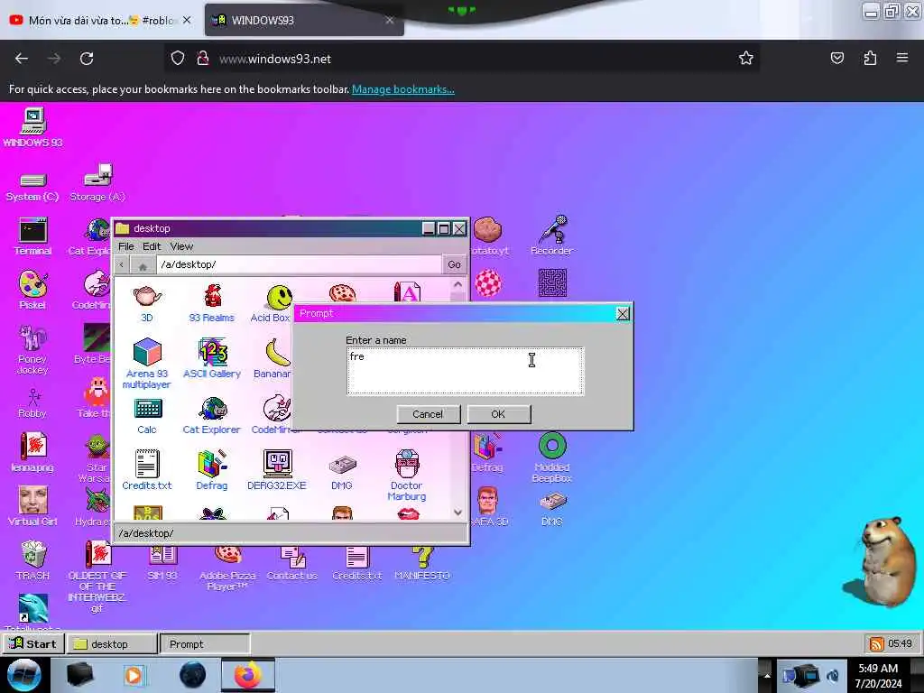Open the Manage bookmarks link
924x693 pixels.
tap(403, 89)
